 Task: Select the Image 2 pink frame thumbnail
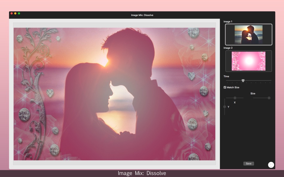click(x=248, y=61)
